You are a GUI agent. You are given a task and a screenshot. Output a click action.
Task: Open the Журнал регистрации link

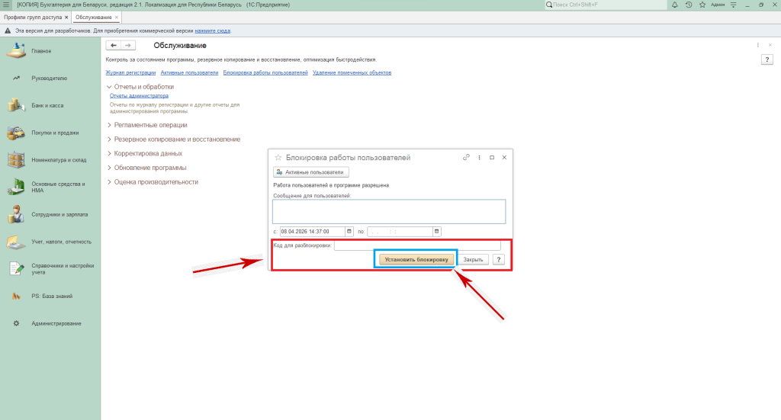click(130, 72)
